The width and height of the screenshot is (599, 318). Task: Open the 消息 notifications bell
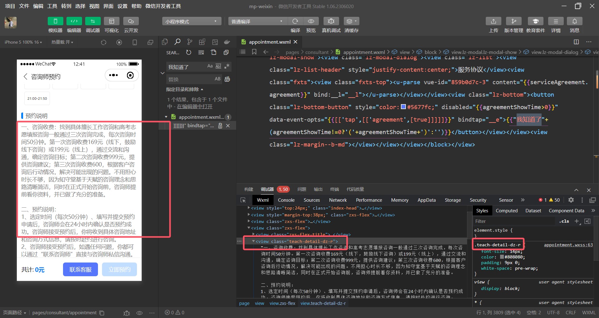click(574, 21)
